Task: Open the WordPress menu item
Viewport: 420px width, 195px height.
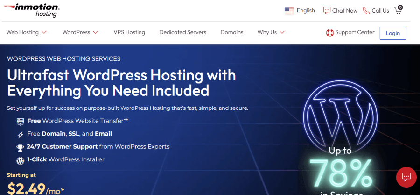Action: tap(76, 32)
